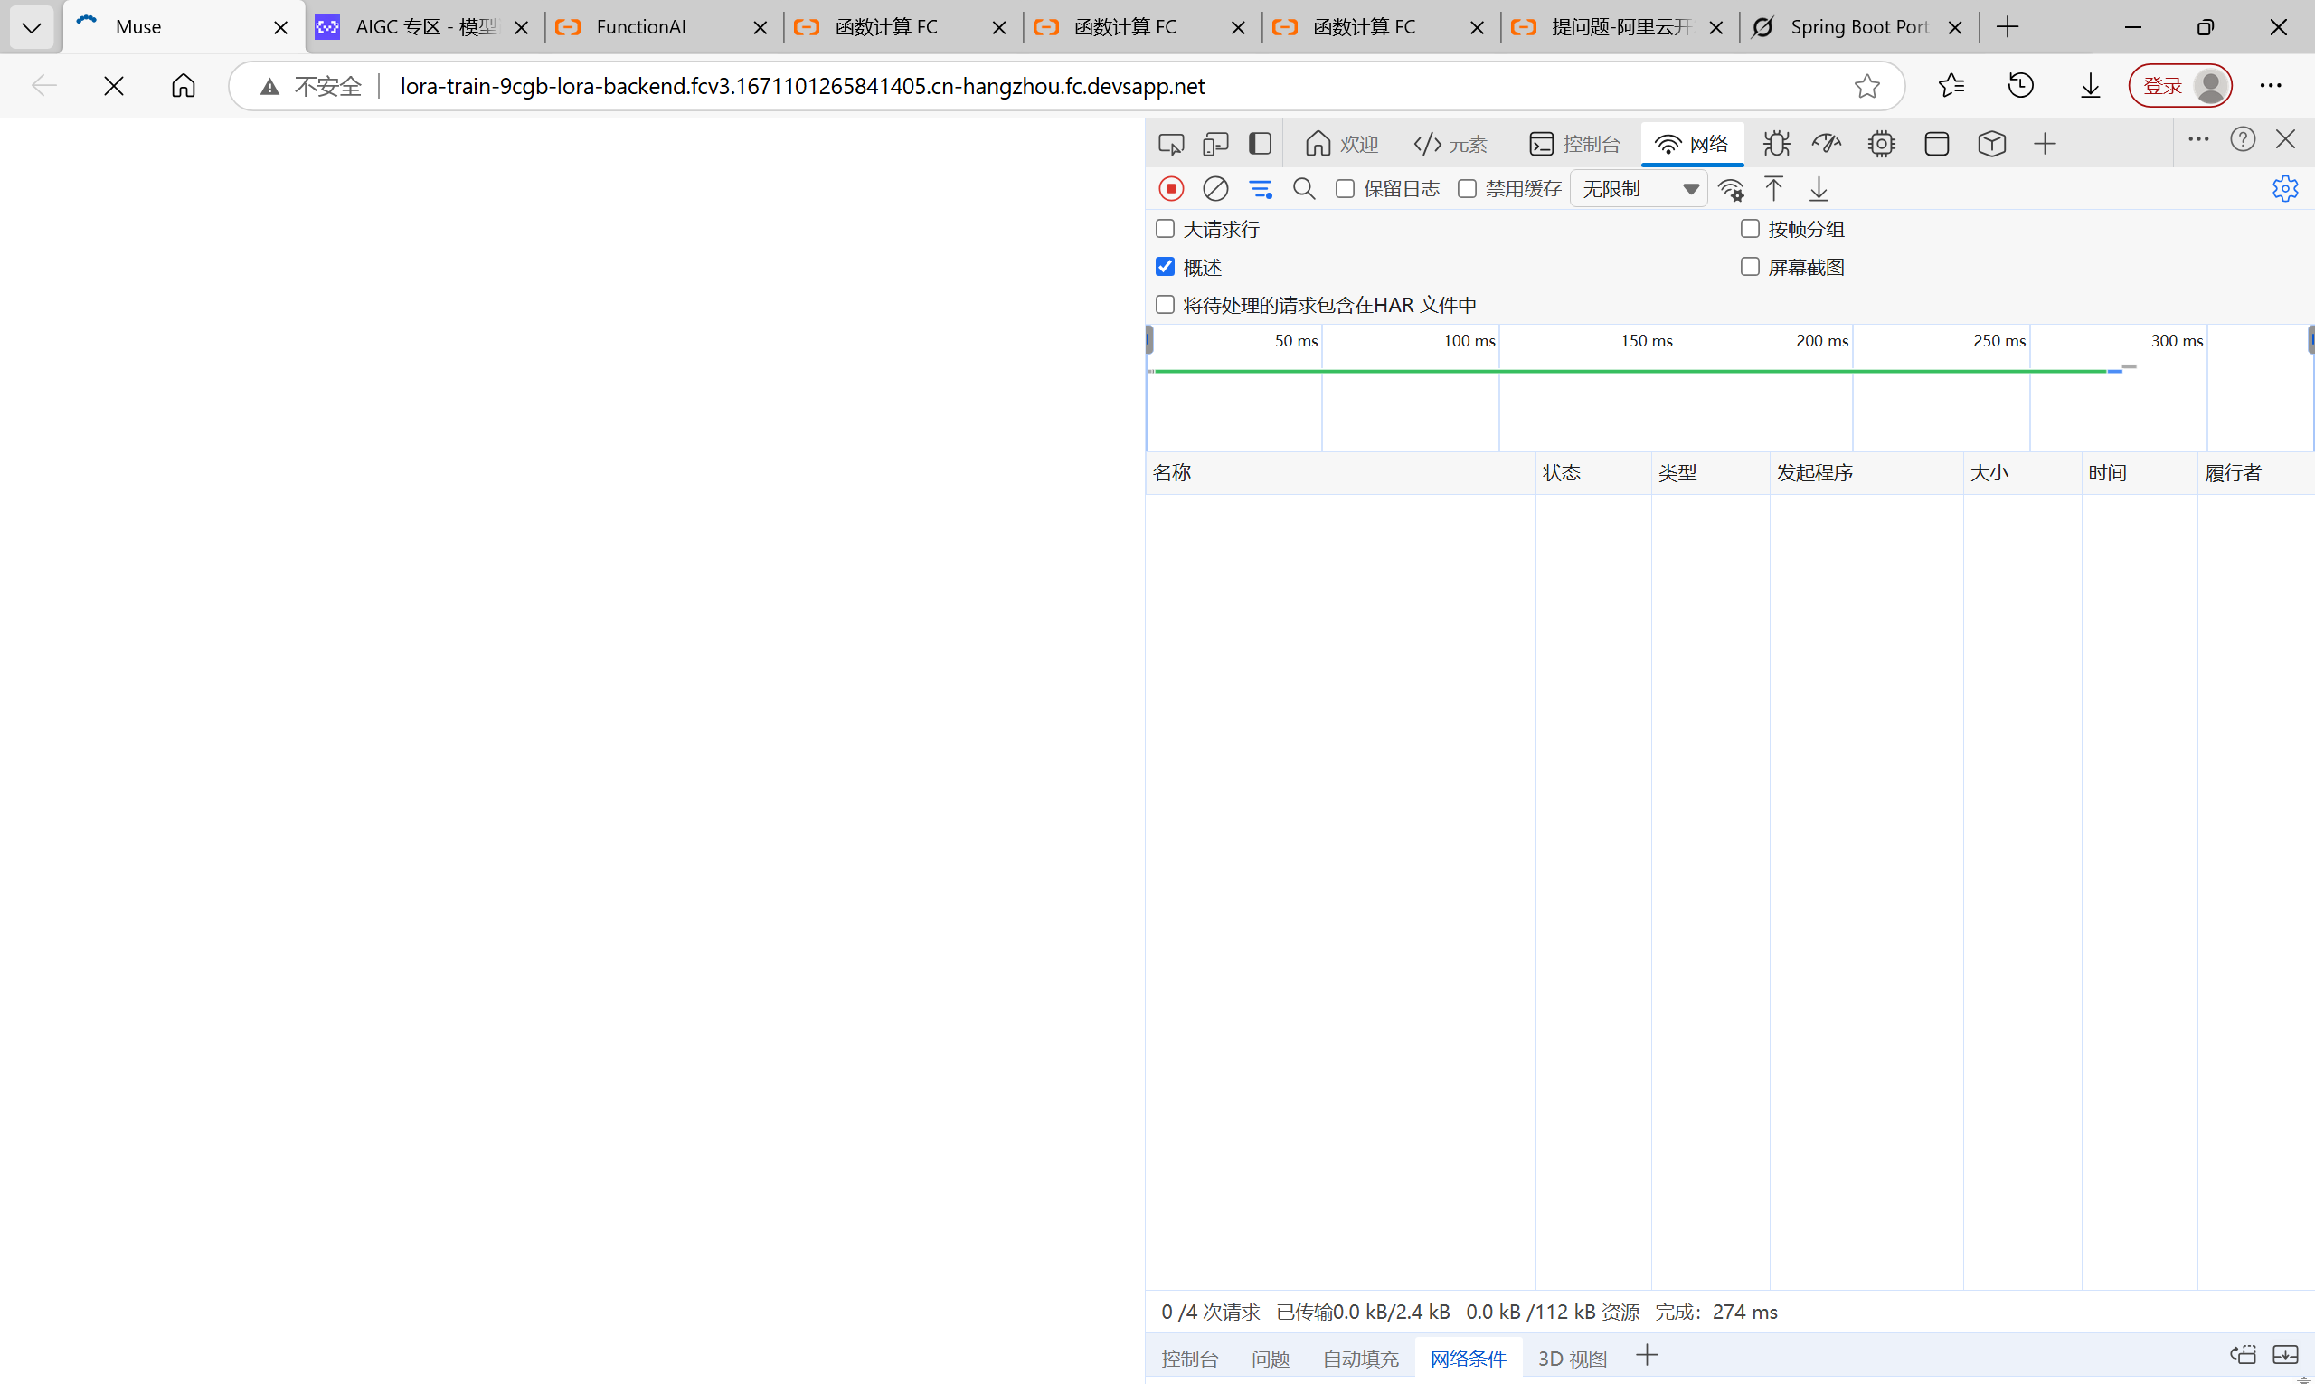Switch to the 元素 DevTools tab
Viewport: 2315px width, 1384px height.
click(x=1450, y=144)
